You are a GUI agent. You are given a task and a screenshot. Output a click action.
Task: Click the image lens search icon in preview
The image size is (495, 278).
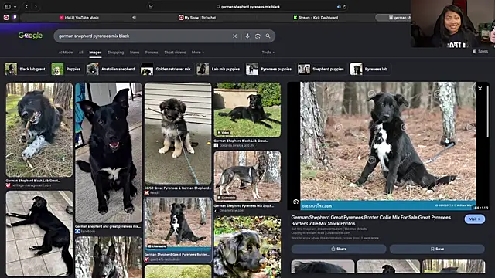[295, 202]
